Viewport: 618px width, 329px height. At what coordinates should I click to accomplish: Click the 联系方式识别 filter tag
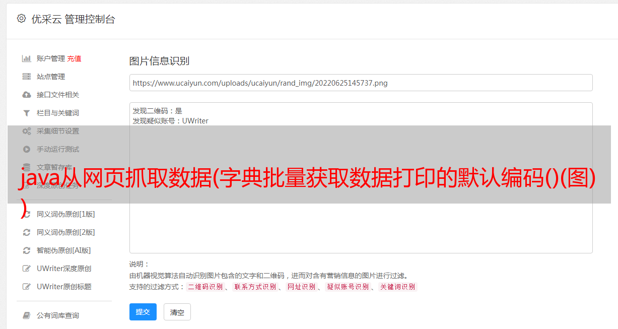(x=255, y=287)
